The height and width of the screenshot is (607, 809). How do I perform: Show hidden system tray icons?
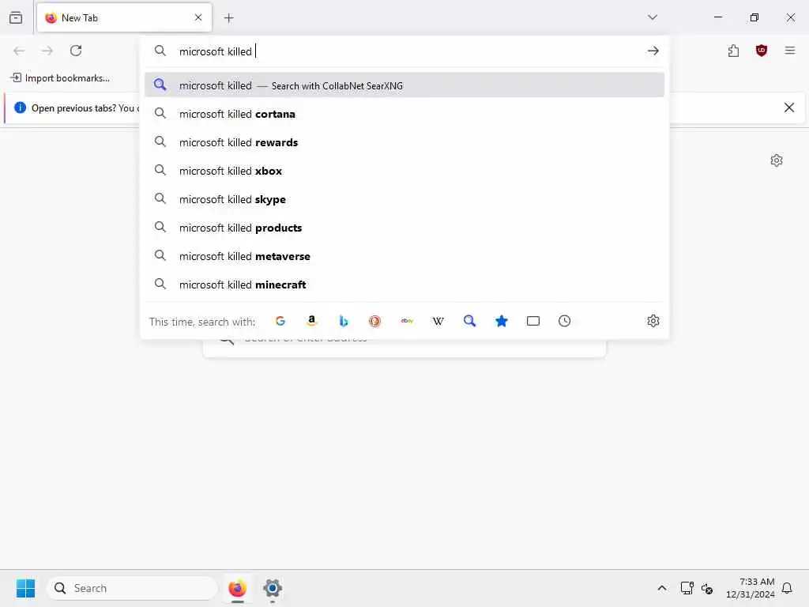click(662, 588)
